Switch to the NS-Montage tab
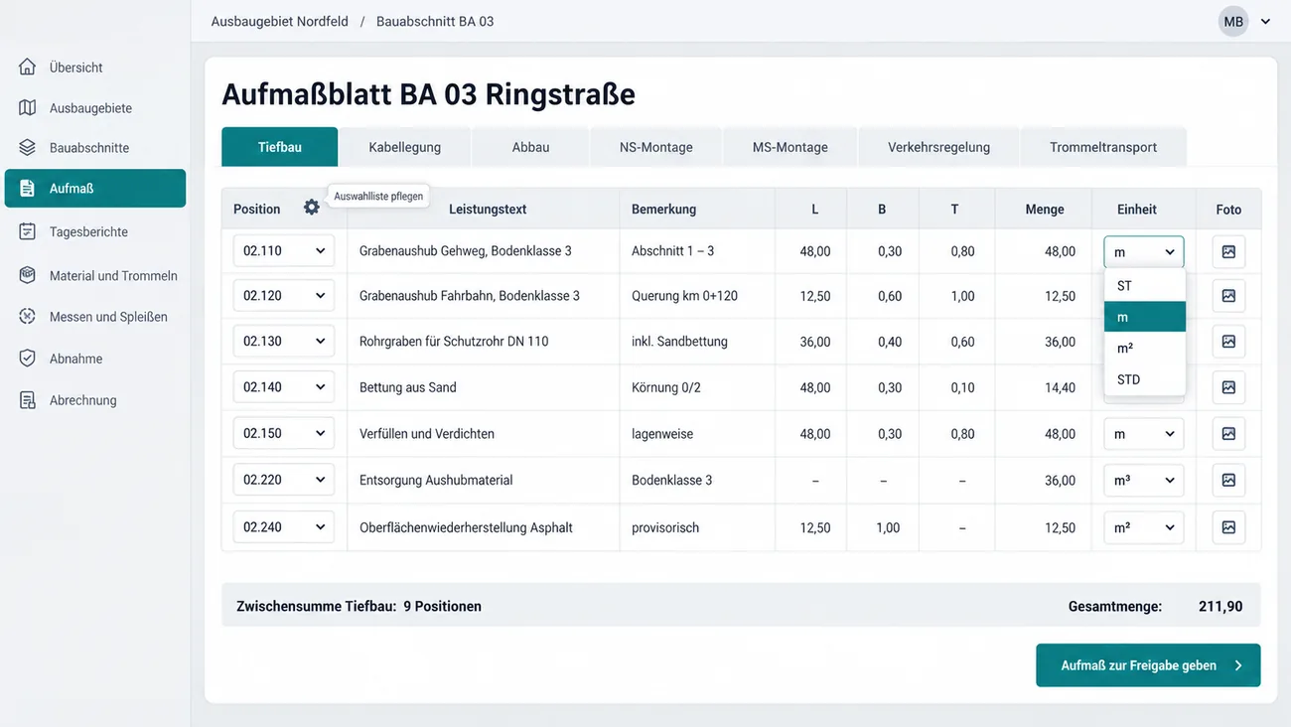The image size is (1291, 727). (656, 147)
